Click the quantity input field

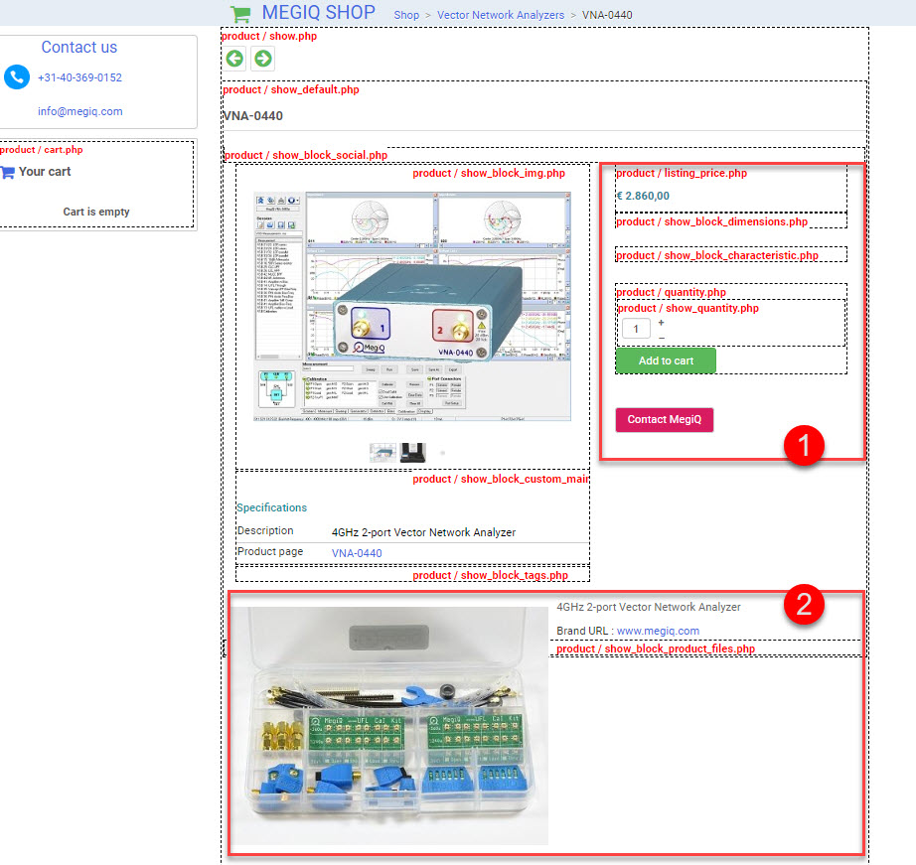coord(636,329)
